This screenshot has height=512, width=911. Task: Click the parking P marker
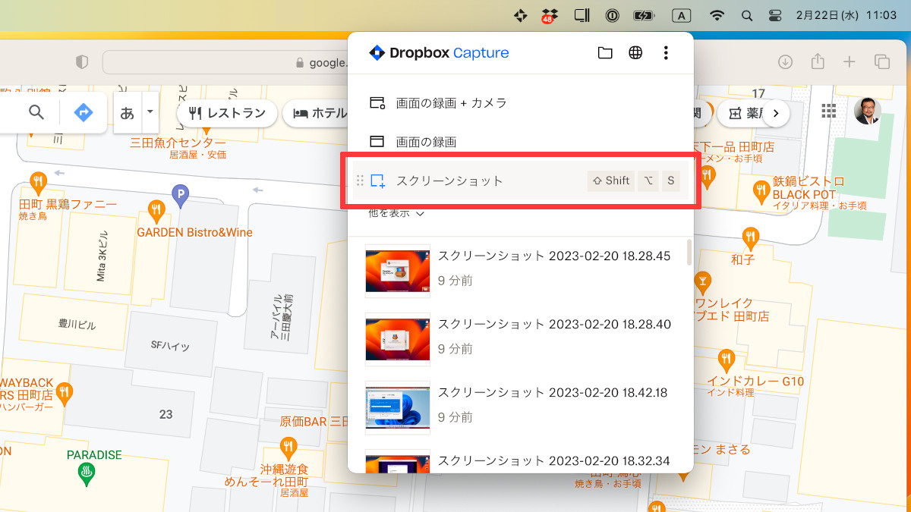pyautogui.click(x=180, y=194)
